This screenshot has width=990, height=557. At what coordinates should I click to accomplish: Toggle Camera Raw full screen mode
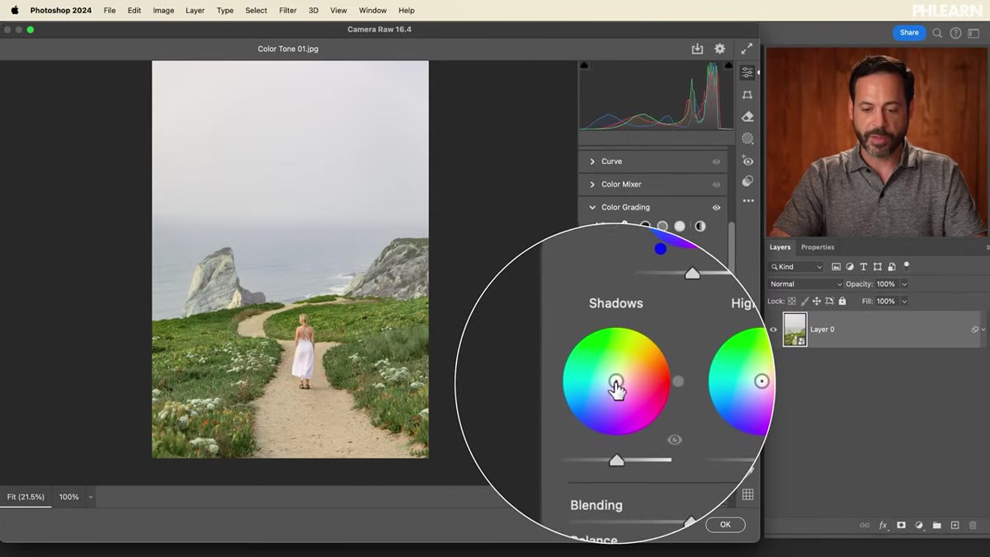tap(747, 49)
